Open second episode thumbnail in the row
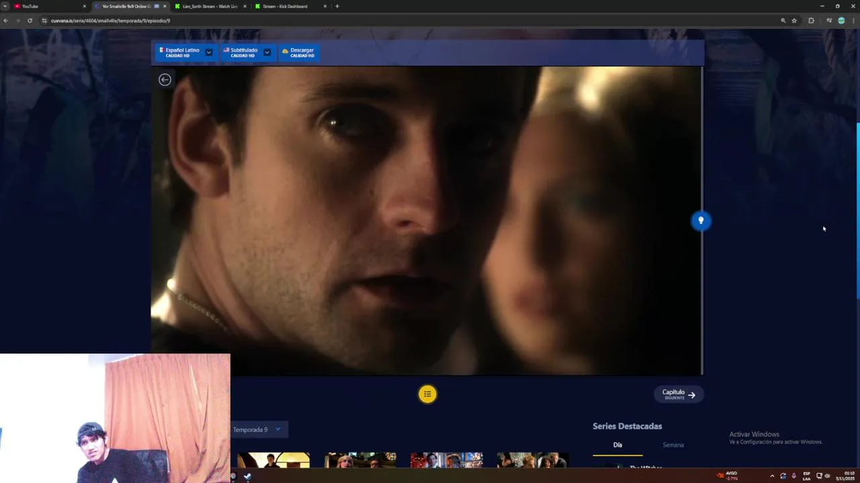This screenshot has width=860, height=483. pos(360,460)
